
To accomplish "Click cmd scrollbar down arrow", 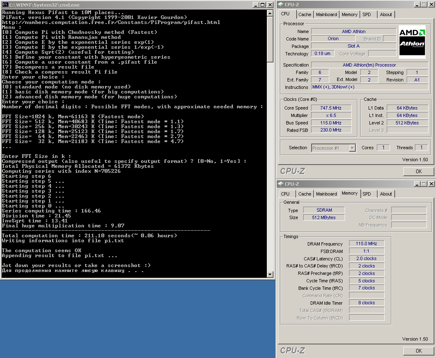I will 270,274.
